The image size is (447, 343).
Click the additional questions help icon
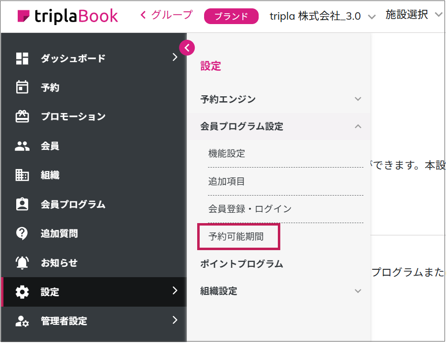22,233
